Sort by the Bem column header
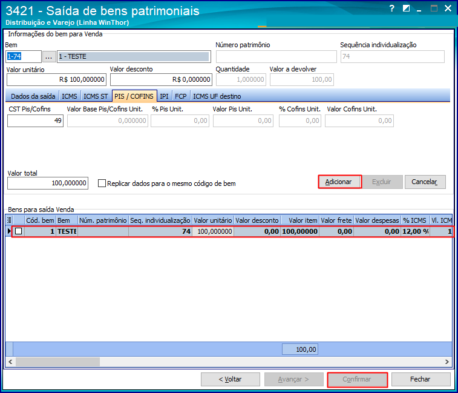Viewport: 458px width, 393px height. (x=67, y=220)
